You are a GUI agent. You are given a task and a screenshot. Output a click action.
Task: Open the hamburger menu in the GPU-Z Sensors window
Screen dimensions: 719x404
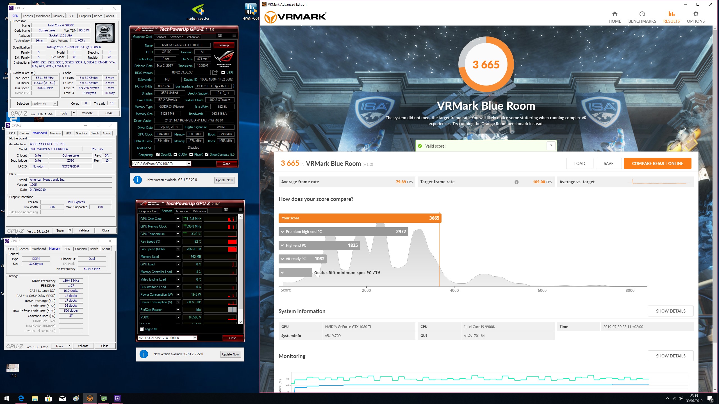point(240,210)
